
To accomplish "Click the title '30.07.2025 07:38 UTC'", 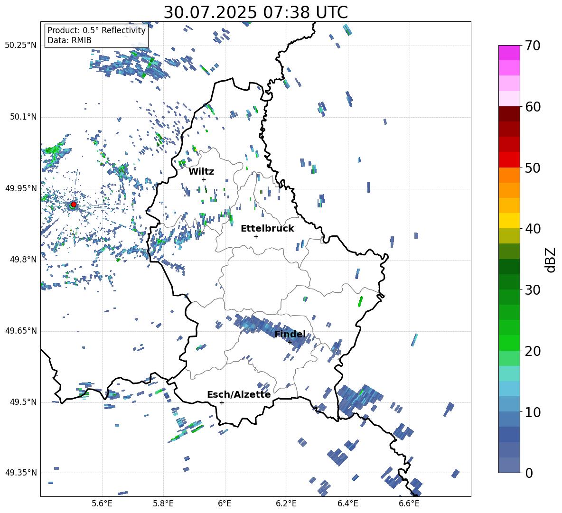I will coord(255,12).
